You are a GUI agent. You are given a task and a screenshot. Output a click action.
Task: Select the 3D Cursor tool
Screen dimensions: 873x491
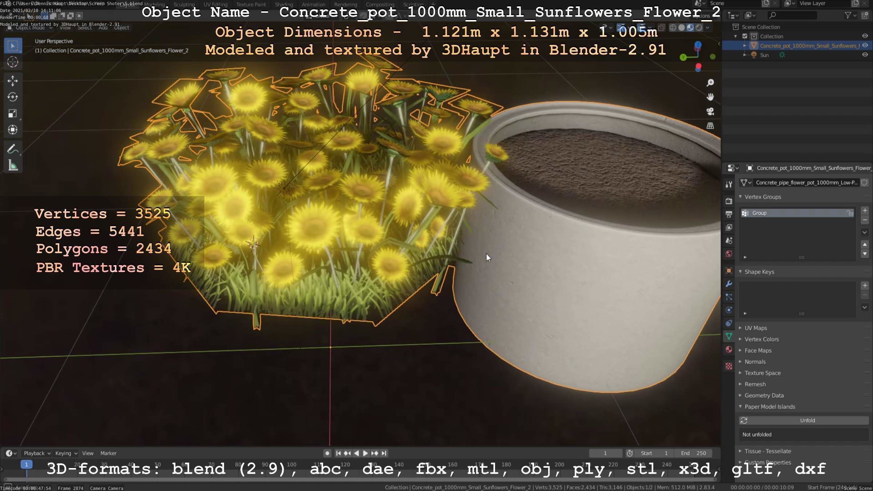[13, 62]
